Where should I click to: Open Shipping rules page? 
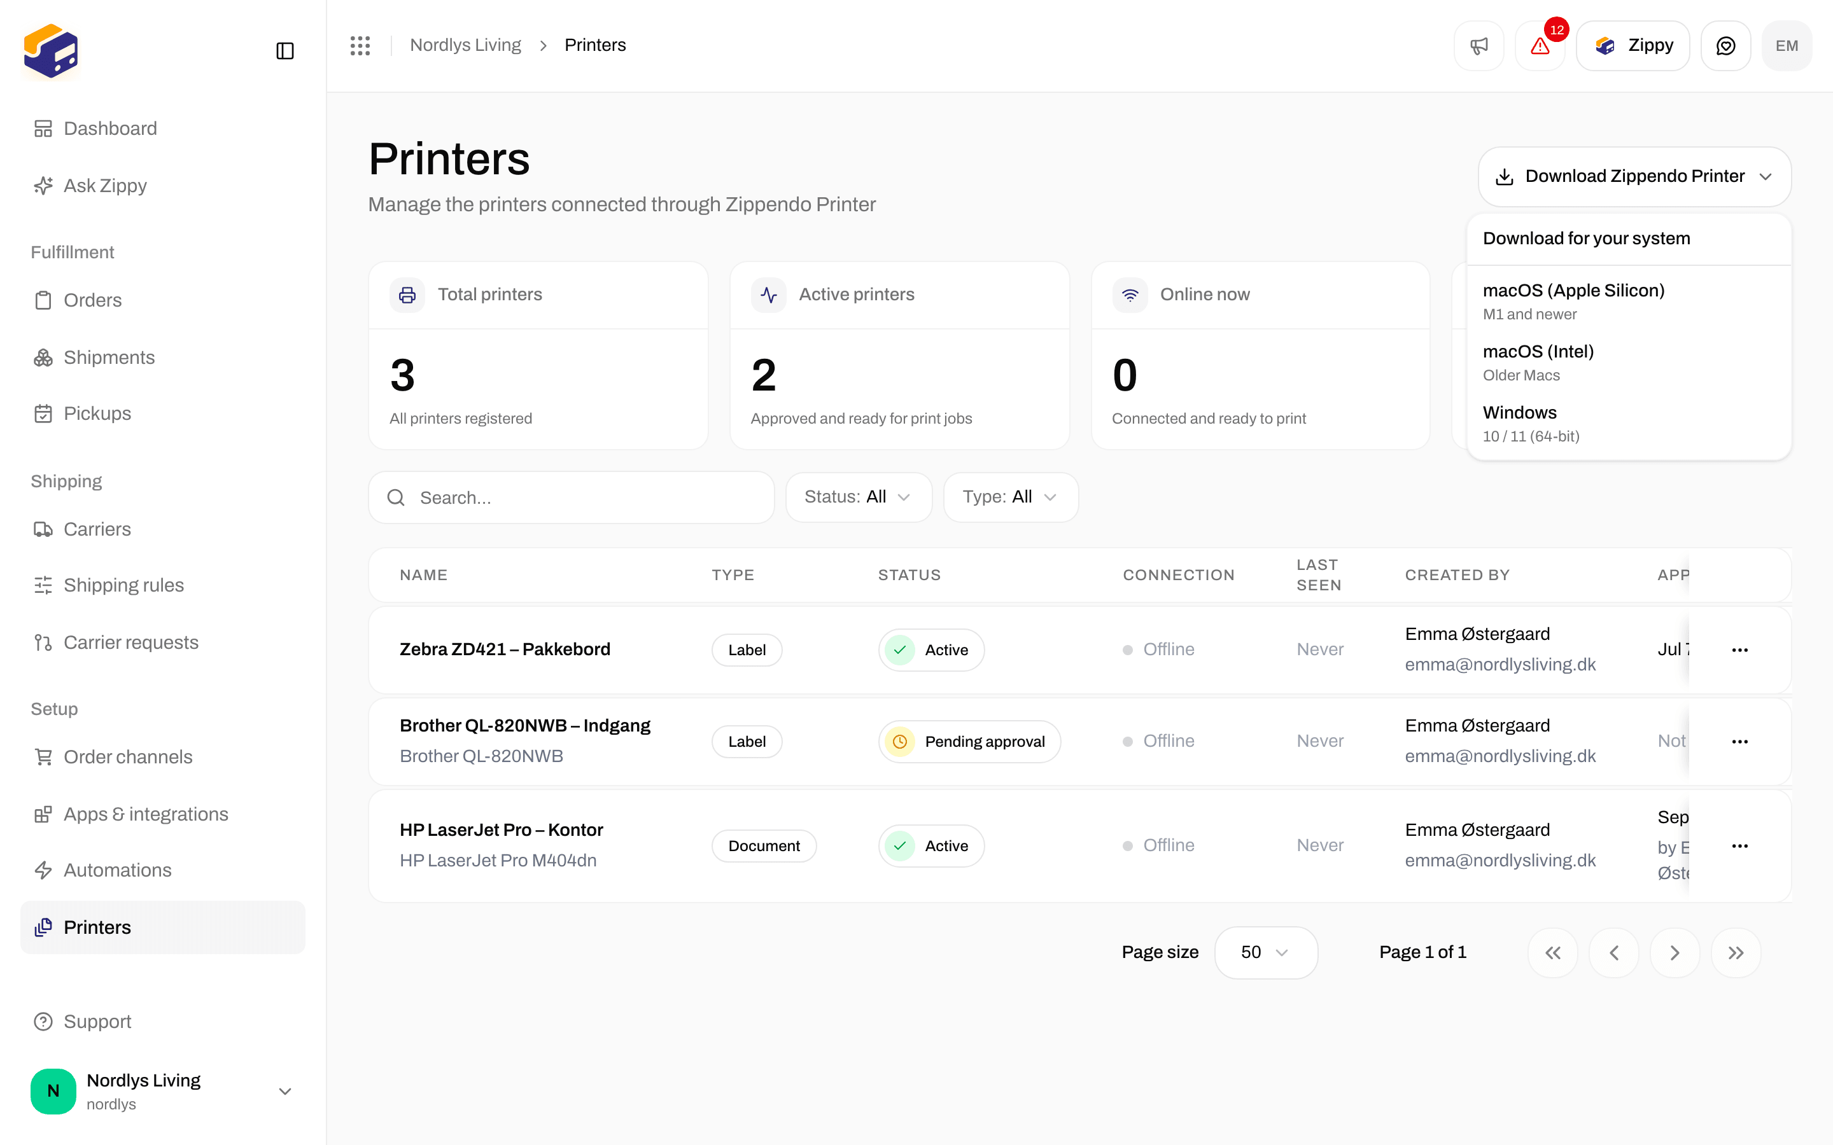(x=163, y=585)
